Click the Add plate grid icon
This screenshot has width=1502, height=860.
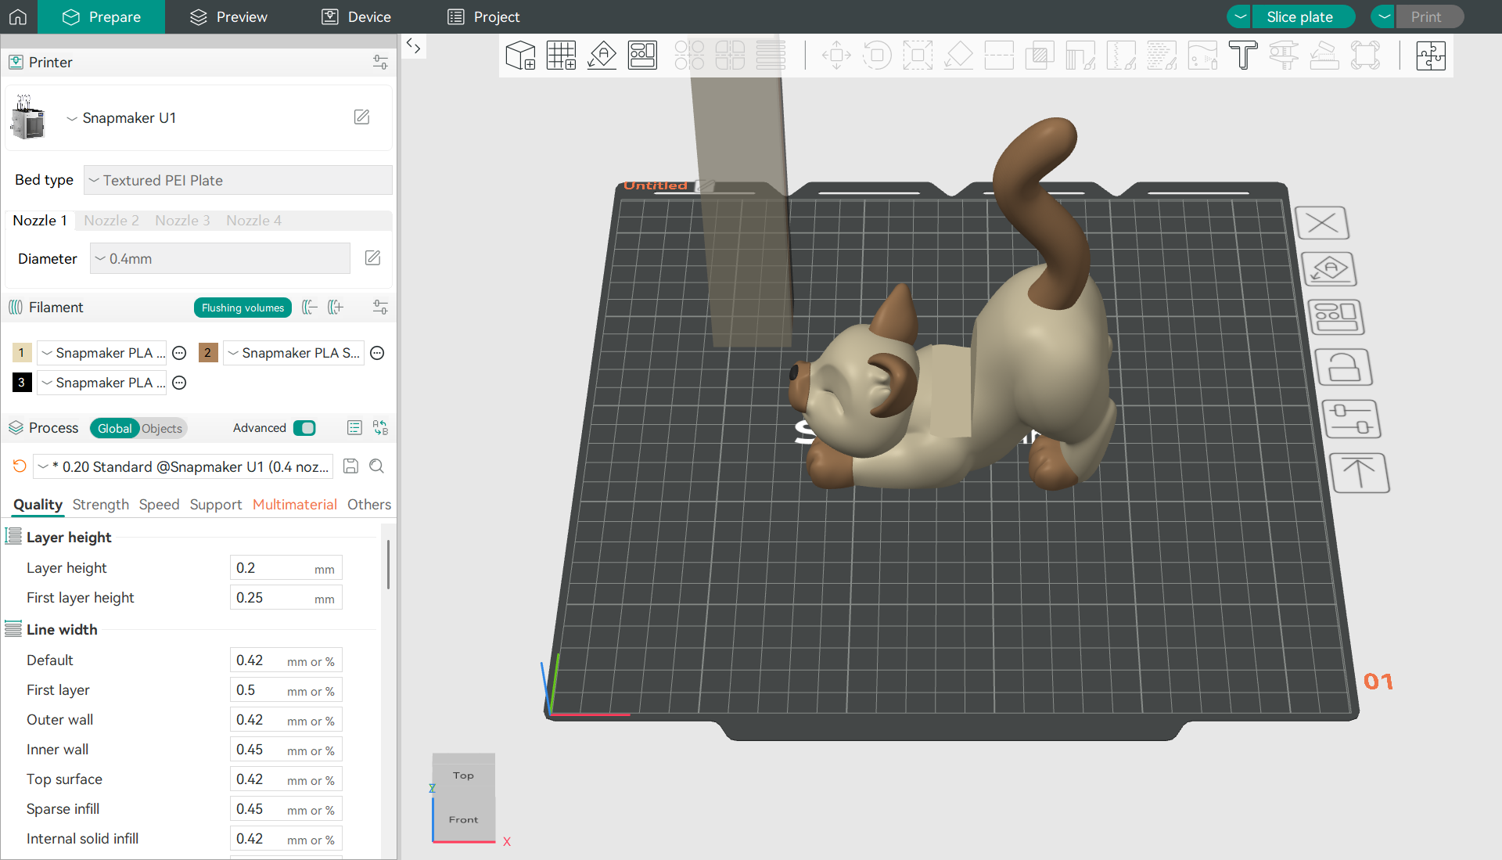[x=561, y=56]
